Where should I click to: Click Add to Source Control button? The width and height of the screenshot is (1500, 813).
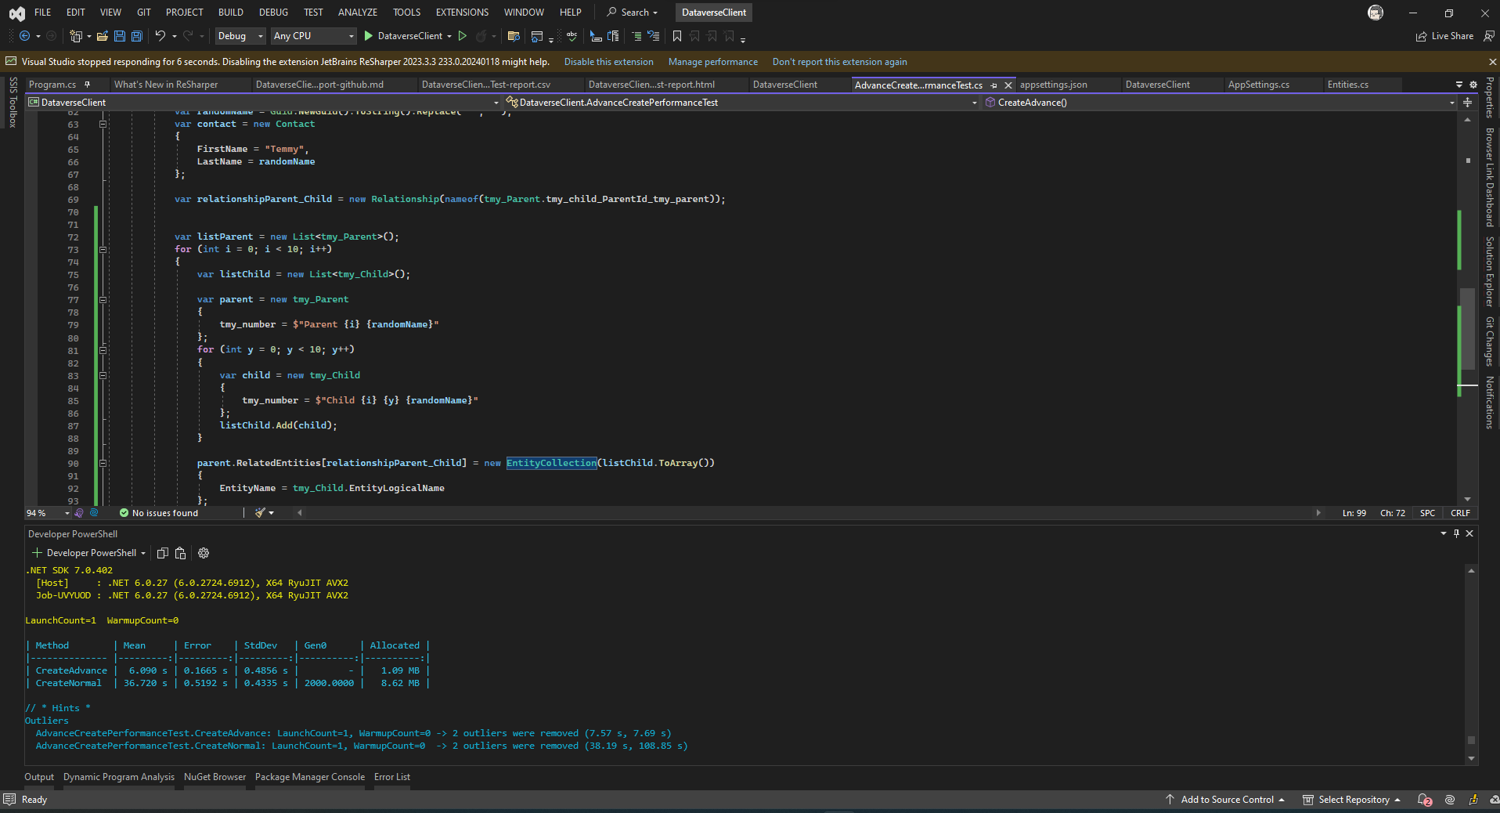click(x=1225, y=800)
